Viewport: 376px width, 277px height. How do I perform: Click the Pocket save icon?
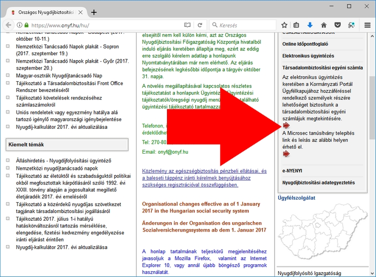pos(337,25)
